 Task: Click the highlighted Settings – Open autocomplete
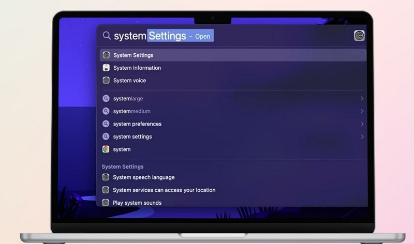click(x=180, y=36)
